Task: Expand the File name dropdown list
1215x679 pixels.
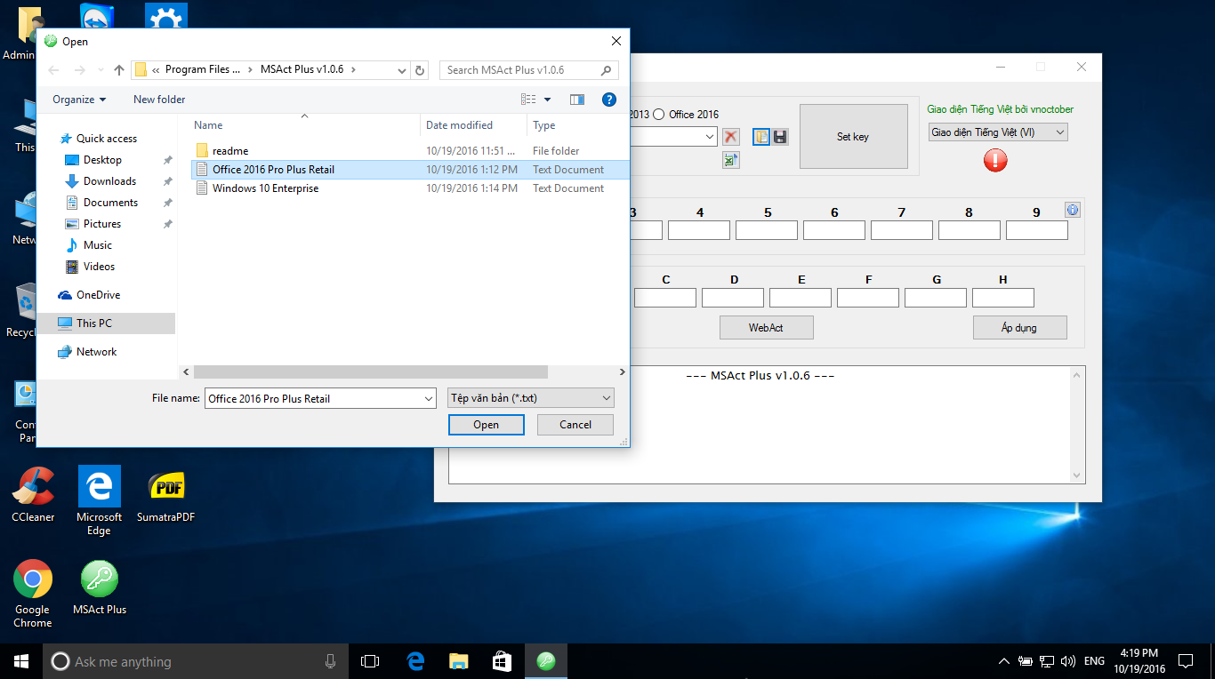Action: tap(427, 398)
